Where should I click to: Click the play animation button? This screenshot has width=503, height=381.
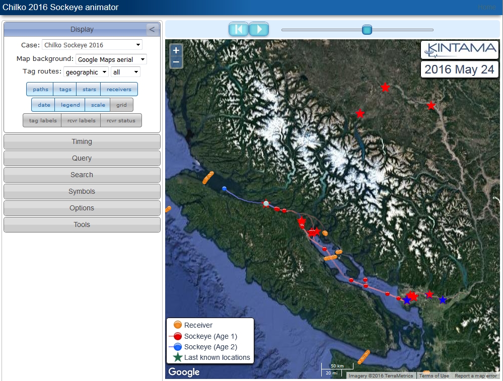click(x=259, y=29)
